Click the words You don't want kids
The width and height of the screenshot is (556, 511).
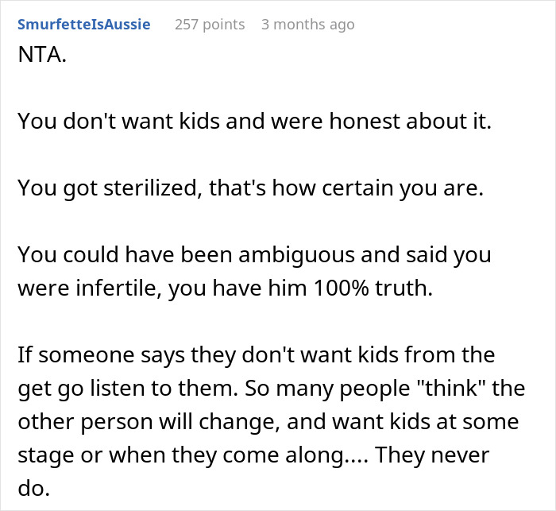click(x=119, y=121)
